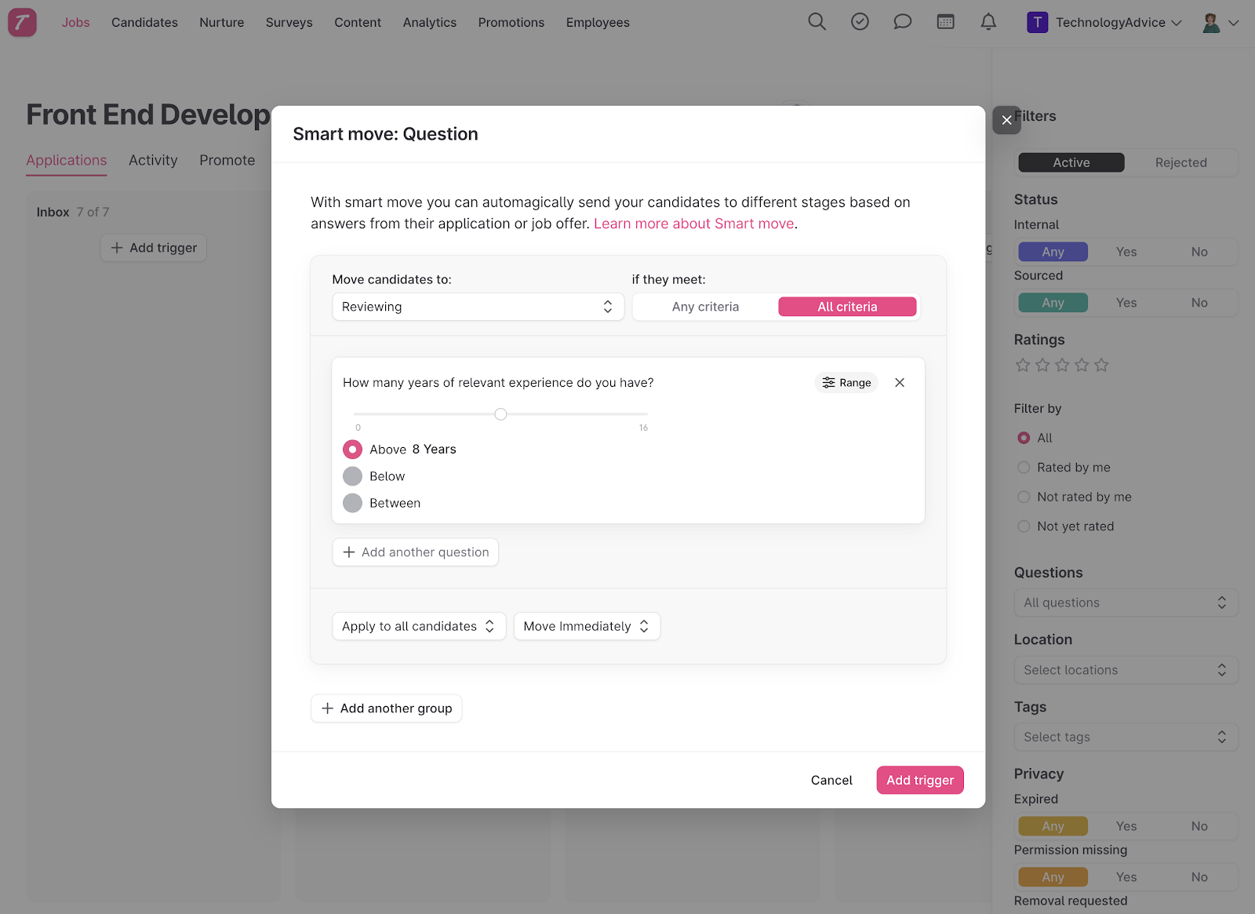Image resolution: width=1255 pixels, height=914 pixels.
Task: Open the chat messages icon
Action: [x=902, y=22]
